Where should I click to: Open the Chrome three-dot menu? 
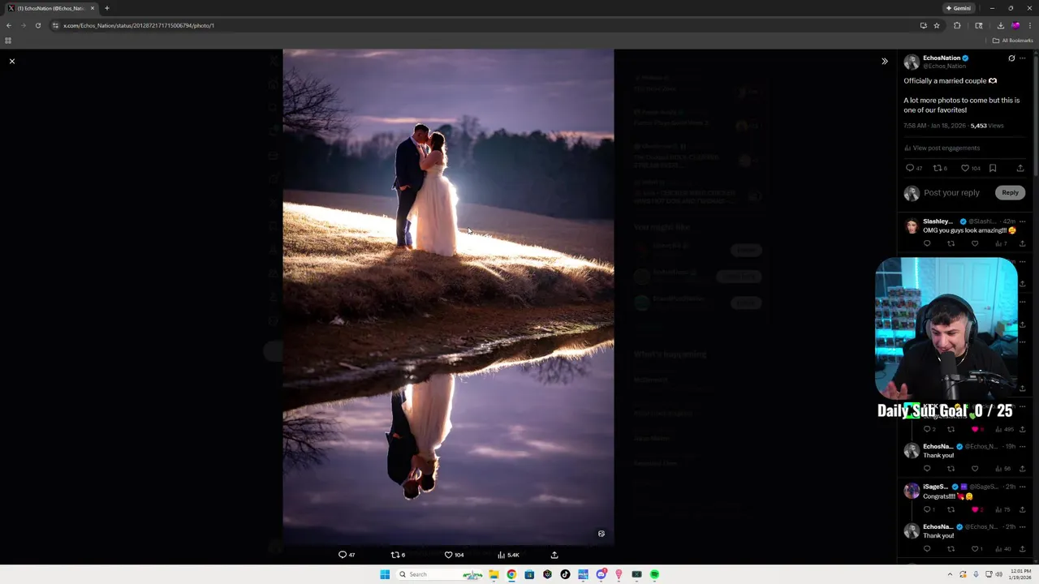1029,25
